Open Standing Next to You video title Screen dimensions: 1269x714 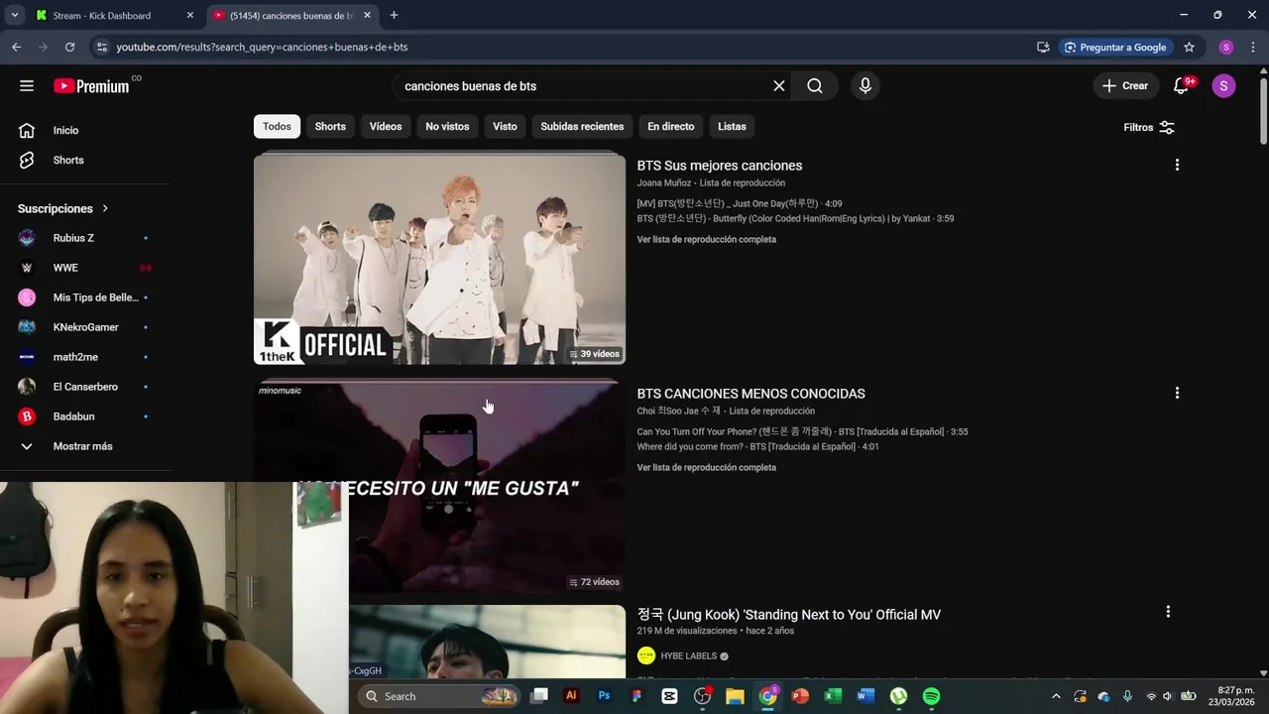(x=788, y=615)
